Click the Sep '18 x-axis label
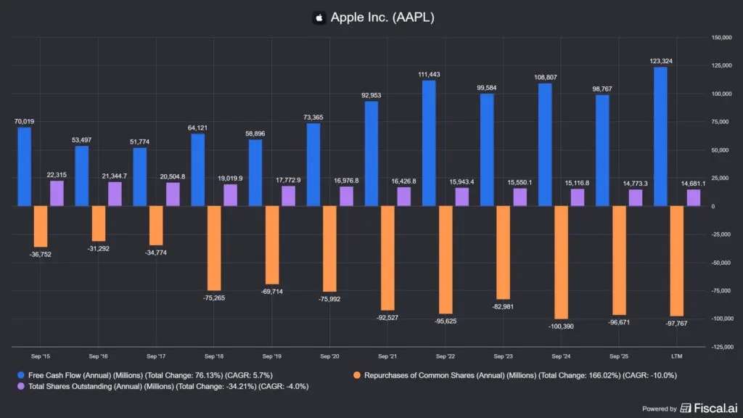The height and width of the screenshot is (418, 743). point(214,356)
